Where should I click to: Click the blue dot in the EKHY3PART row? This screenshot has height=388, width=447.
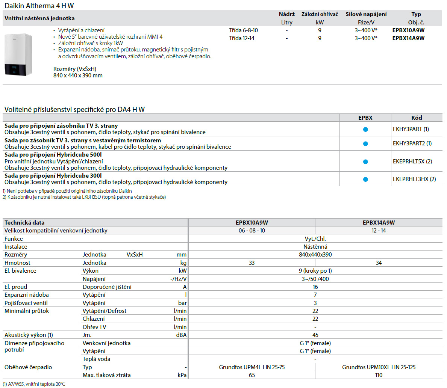[x=365, y=129]
